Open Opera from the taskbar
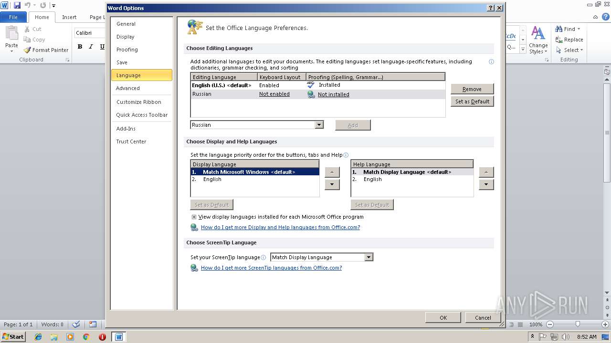The height and width of the screenshot is (343, 611). pyautogui.click(x=102, y=337)
